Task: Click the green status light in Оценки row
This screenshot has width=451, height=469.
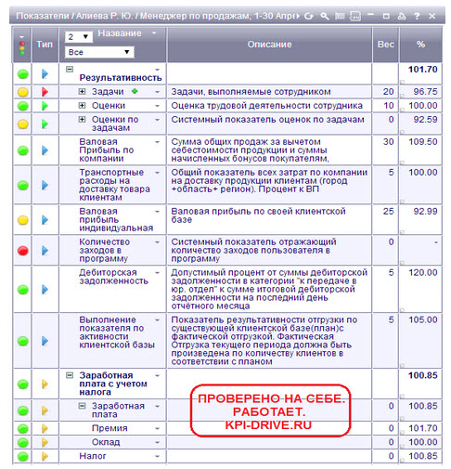Action: (x=22, y=106)
